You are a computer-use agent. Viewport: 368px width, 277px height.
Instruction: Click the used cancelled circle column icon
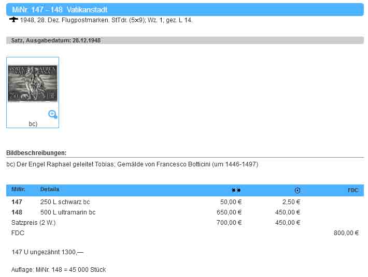click(297, 190)
